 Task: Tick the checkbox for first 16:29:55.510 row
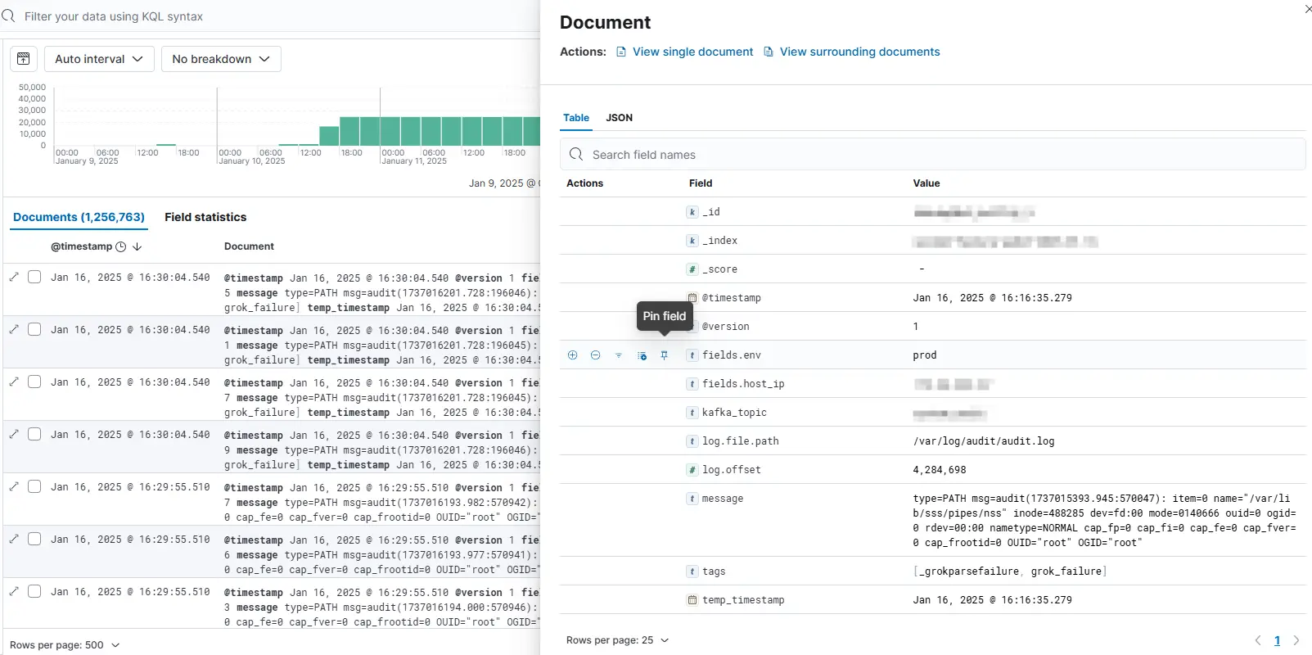(x=34, y=487)
